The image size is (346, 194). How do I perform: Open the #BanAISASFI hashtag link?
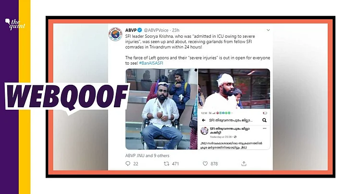tap(151, 63)
